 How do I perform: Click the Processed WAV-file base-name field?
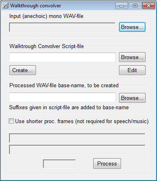pyautogui.click(x=62, y=97)
